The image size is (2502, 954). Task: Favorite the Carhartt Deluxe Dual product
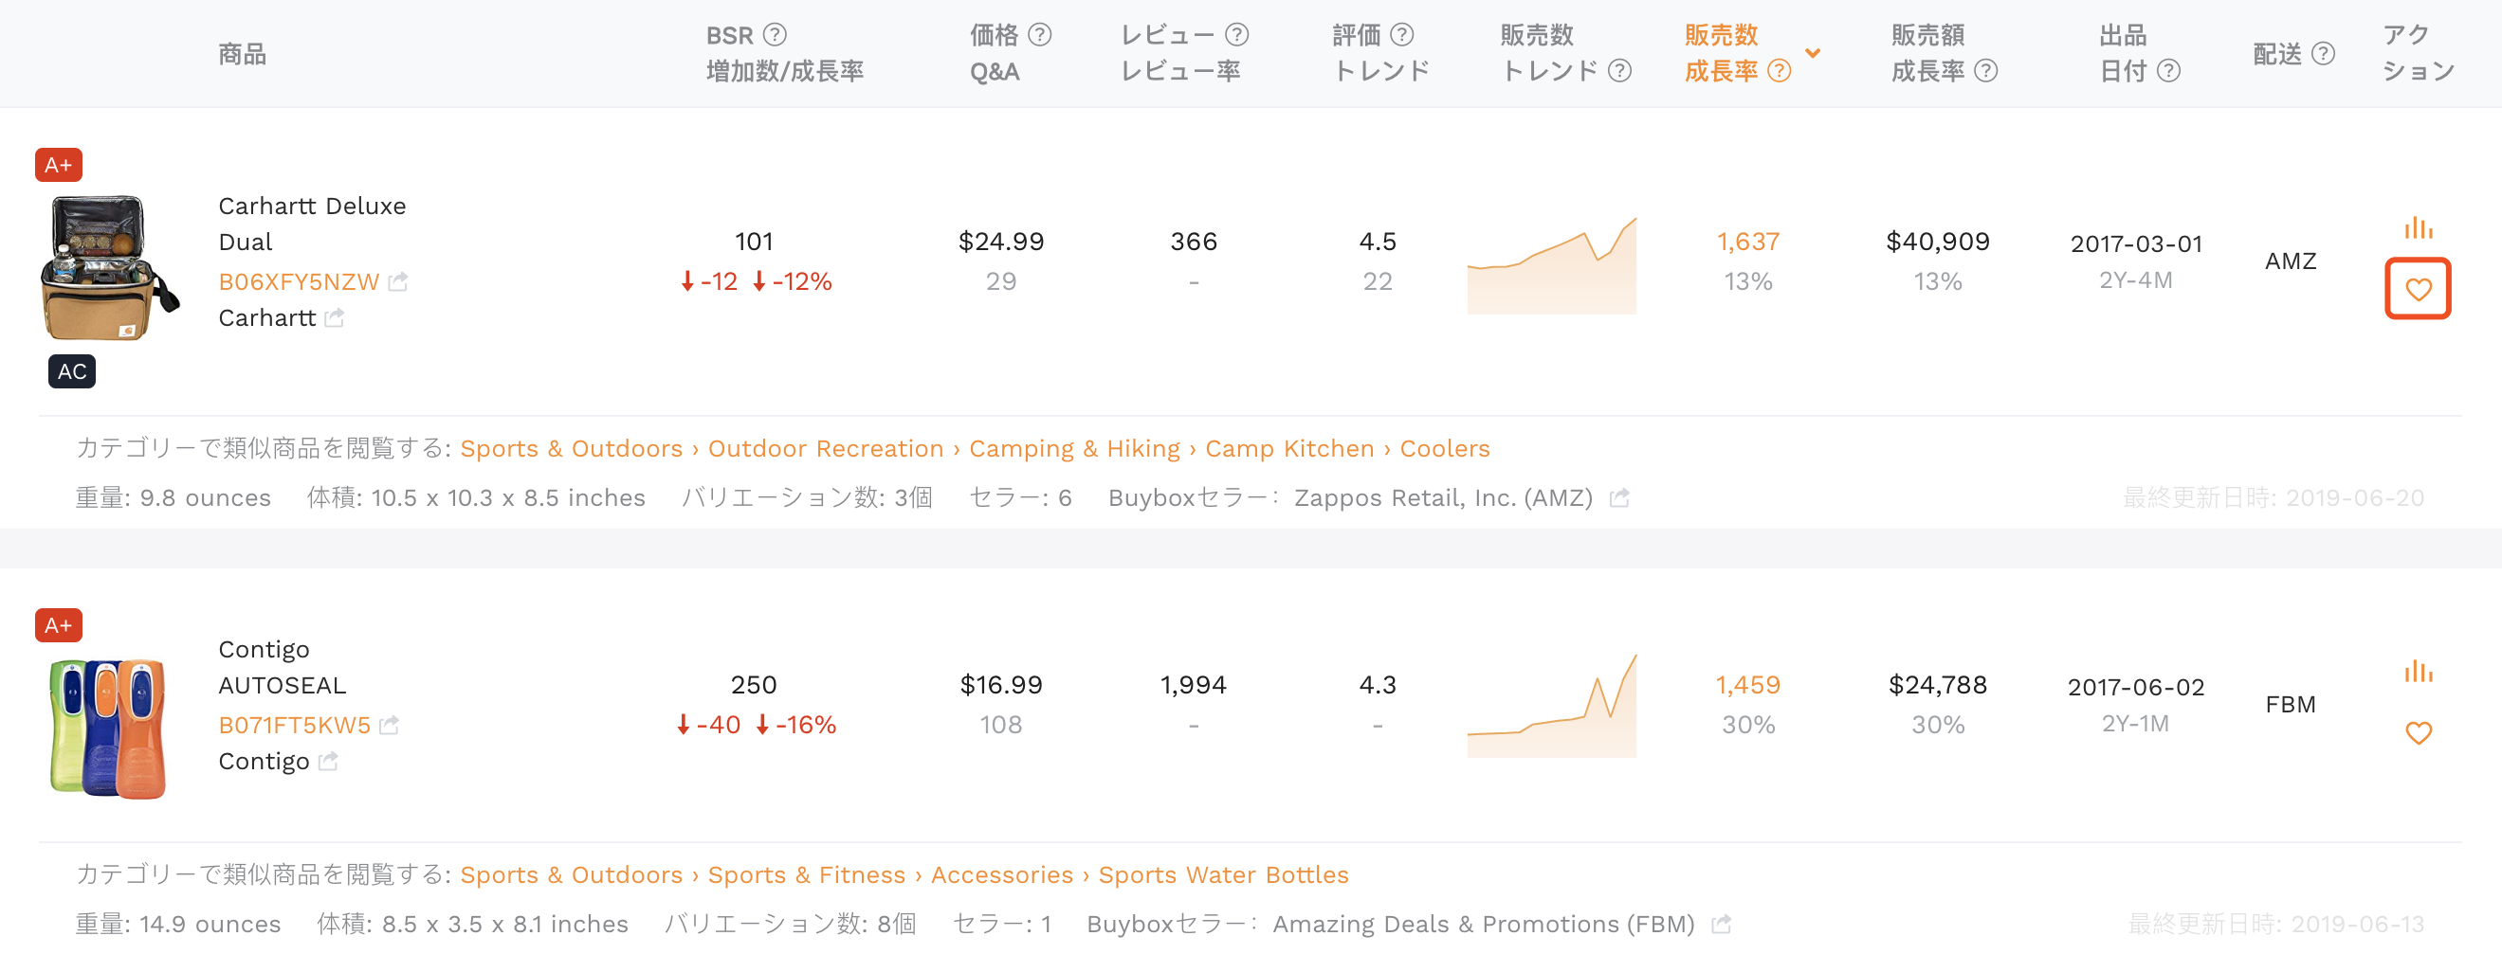coord(2418,289)
